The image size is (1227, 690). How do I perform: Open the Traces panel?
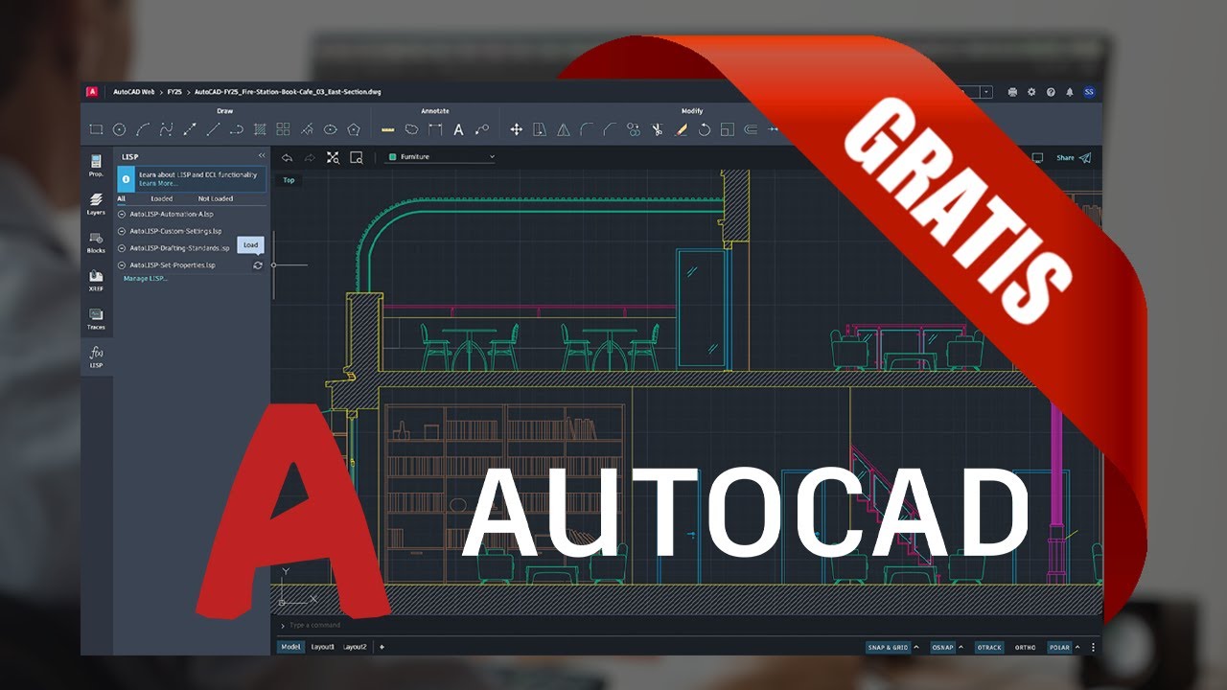tap(96, 318)
